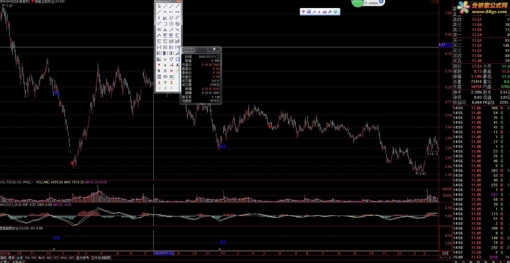Open the text document list icon
The height and width of the screenshot is (263, 510).
click(x=159, y=77)
